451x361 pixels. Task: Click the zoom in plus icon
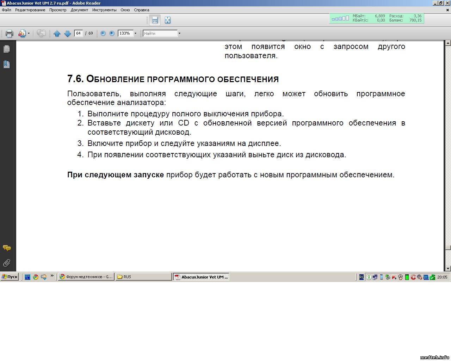(112, 33)
